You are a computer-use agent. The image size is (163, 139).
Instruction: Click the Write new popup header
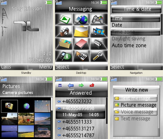137,90
